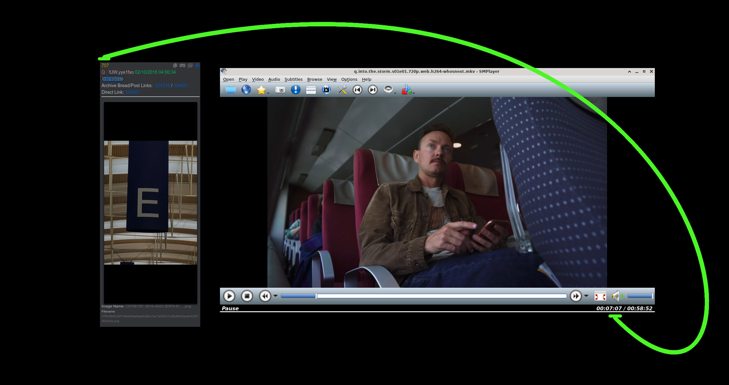
Task: Open the Subtitles menu
Action: pyautogui.click(x=294, y=79)
